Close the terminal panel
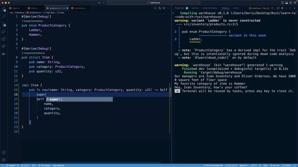 click(294, 8)
